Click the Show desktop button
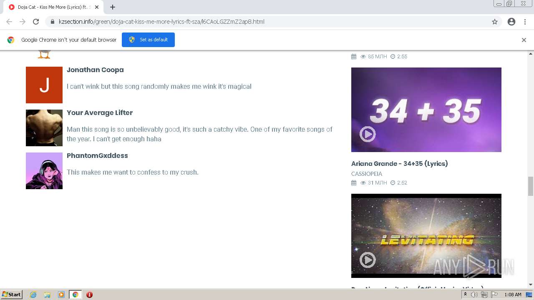Viewport: 534px width, 300px height. (x=529, y=295)
